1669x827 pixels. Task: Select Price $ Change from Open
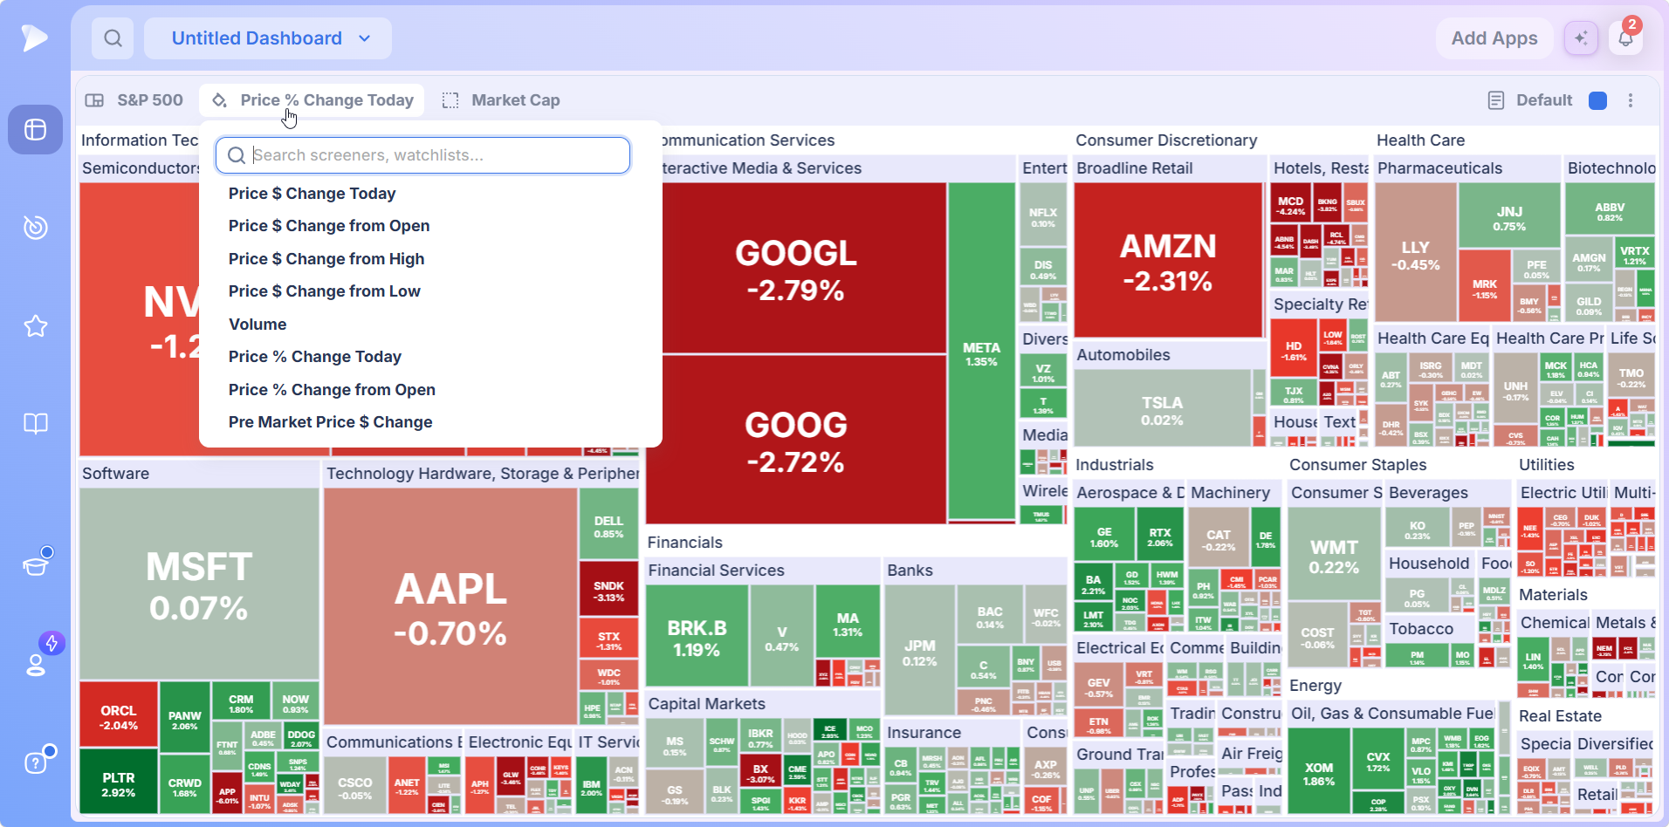click(x=329, y=226)
